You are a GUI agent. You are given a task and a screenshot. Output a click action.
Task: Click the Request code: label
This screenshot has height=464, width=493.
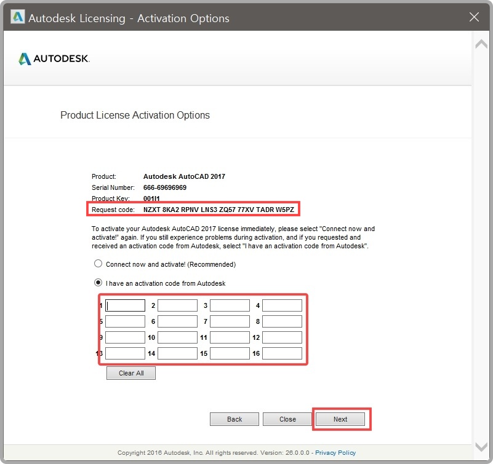click(x=113, y=210)
